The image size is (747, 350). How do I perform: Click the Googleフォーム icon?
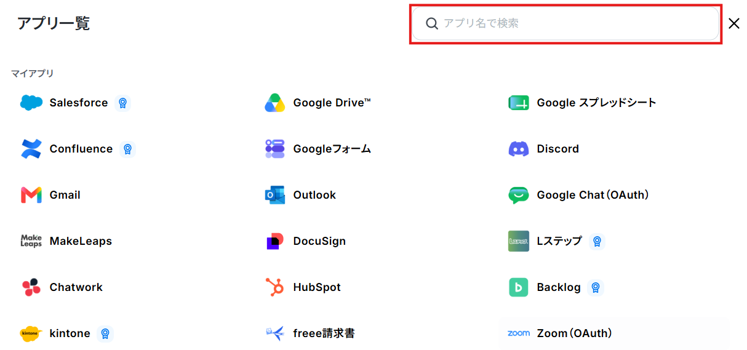pos(274,149)
